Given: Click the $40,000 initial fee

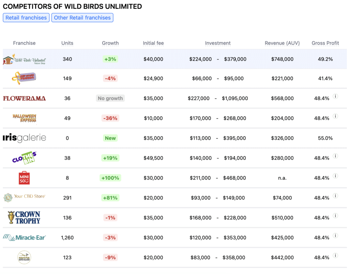Looking at the screenshot, I should tap(153, 59).
